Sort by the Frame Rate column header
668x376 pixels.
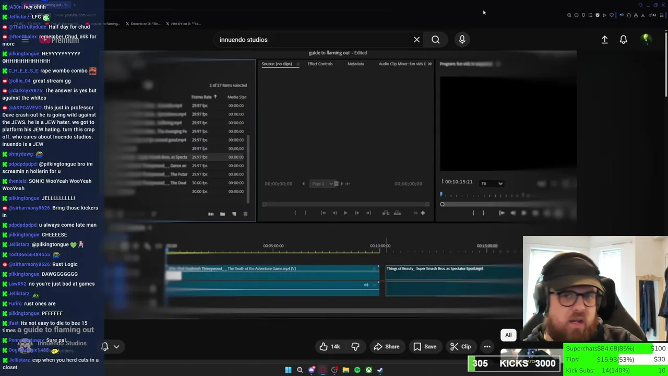click(x=201, y=97)
